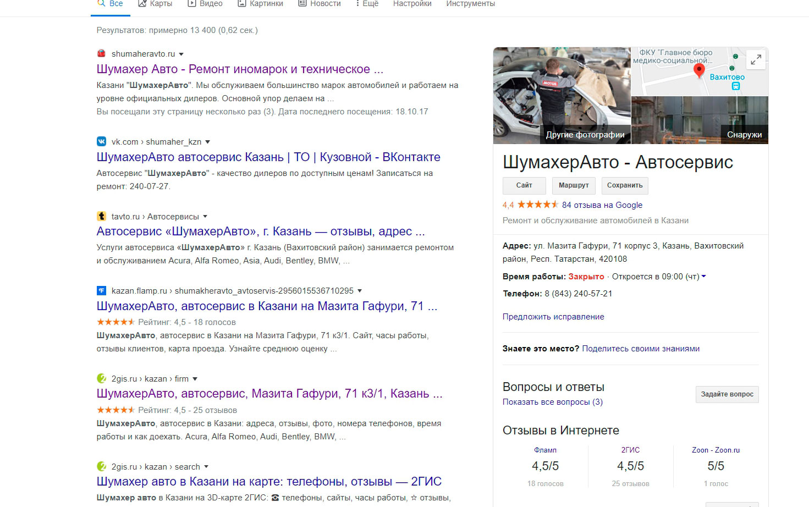809x507 pixels.
Task: Click the Flamp favicon beside kazan.flamp.ru
Action: [101, 290]
